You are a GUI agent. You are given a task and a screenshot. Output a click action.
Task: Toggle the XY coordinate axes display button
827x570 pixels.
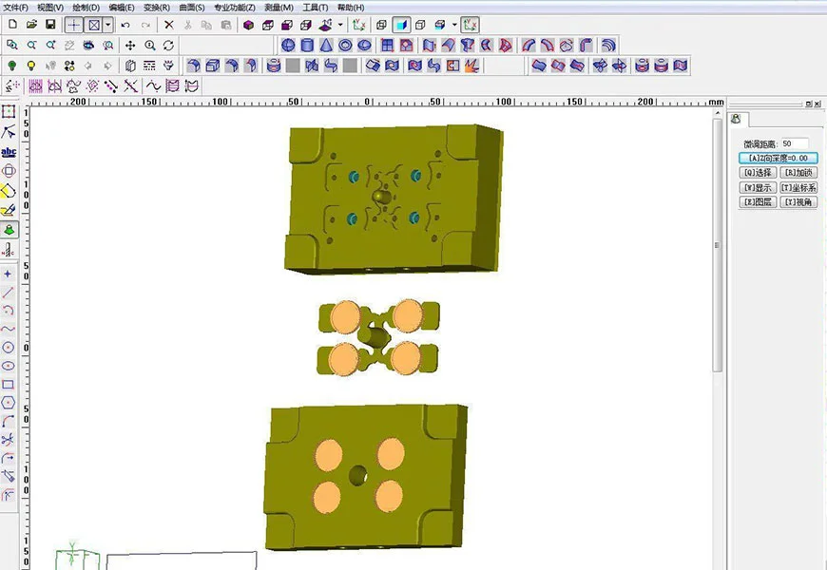coord(470,25)
